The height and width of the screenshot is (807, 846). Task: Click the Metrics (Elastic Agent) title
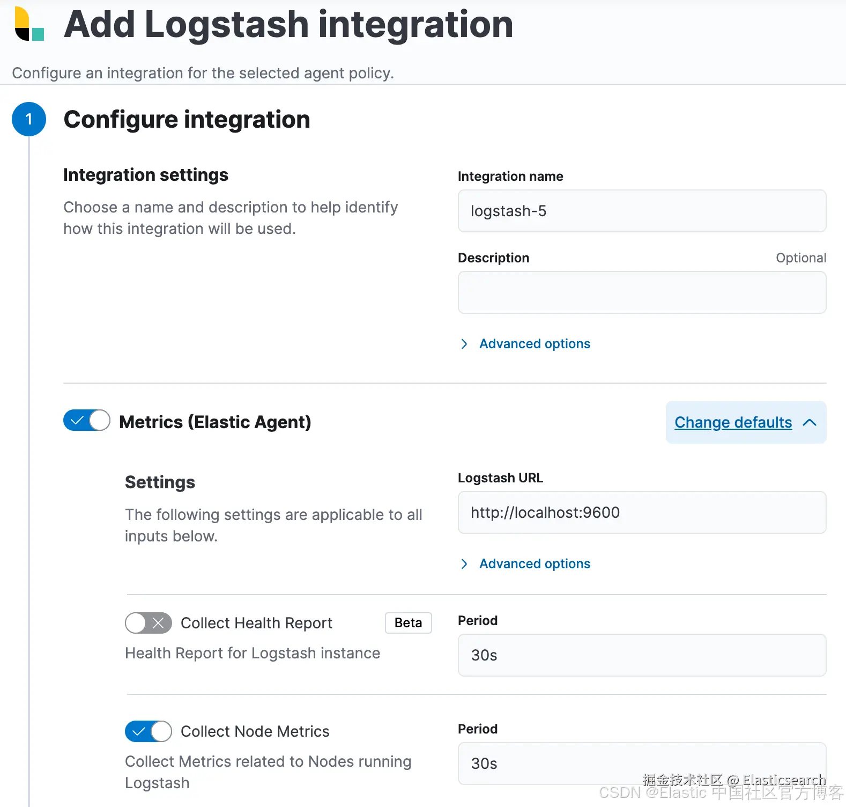click(215, 422)
